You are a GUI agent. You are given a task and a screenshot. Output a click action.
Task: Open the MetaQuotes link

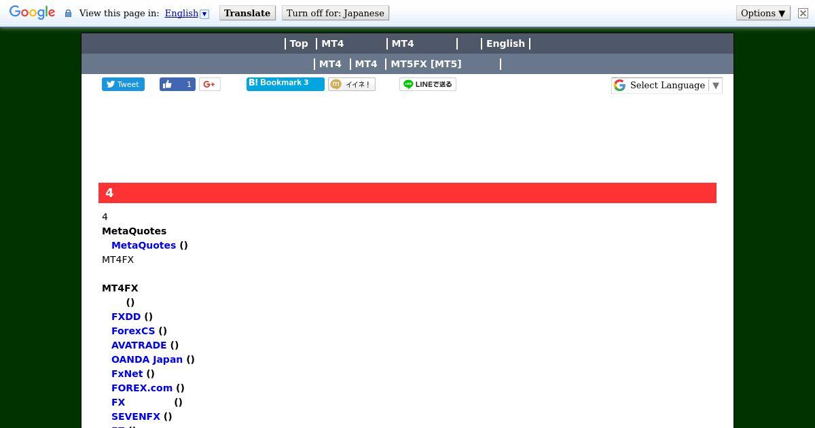[143, 245]
